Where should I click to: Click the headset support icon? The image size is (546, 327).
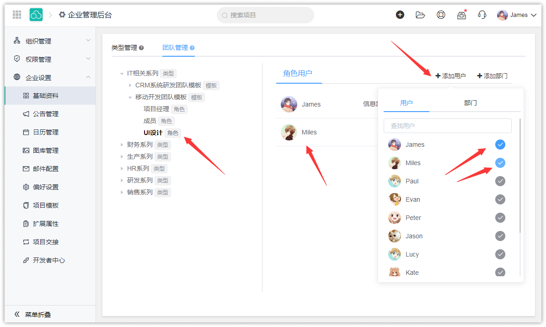[482, 15]
